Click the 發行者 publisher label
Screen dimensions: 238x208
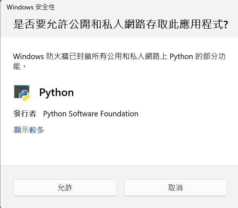point(25,114)
